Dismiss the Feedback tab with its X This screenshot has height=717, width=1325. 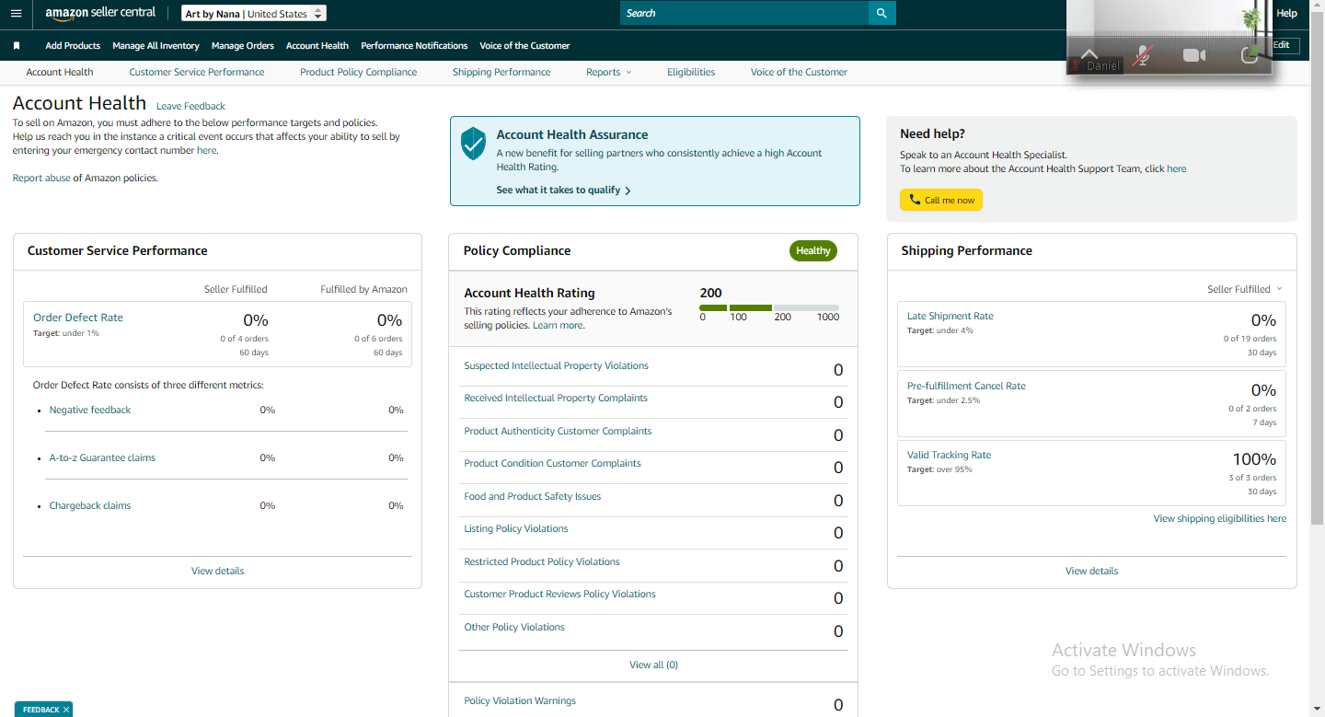[x=66, y=710]
